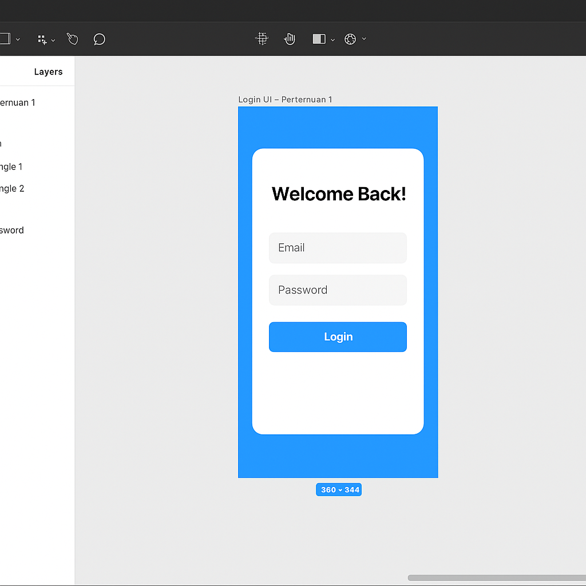Activate the comment speech bubble tool
This screenshot has height=586, width=586.
pos(99,39)
